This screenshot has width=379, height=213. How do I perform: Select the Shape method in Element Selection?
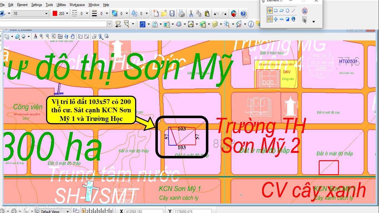[x=282, y=11]
